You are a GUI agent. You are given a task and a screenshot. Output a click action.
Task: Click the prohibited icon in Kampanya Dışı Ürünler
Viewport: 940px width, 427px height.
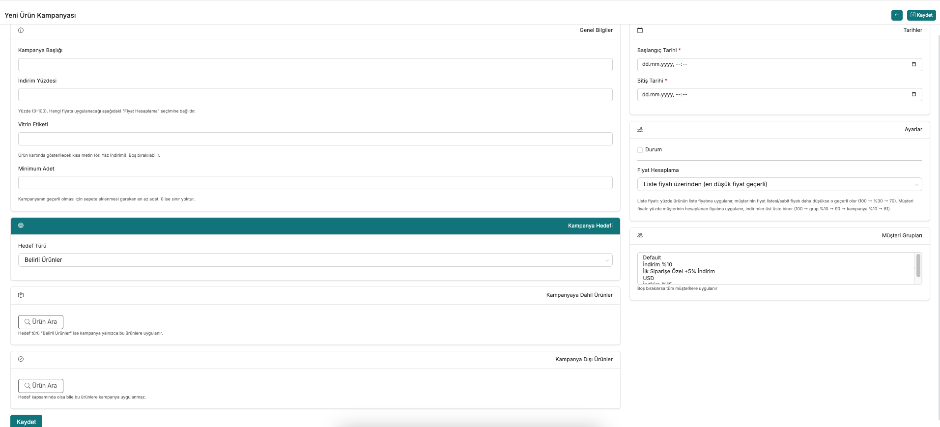(x=21, y=359)
